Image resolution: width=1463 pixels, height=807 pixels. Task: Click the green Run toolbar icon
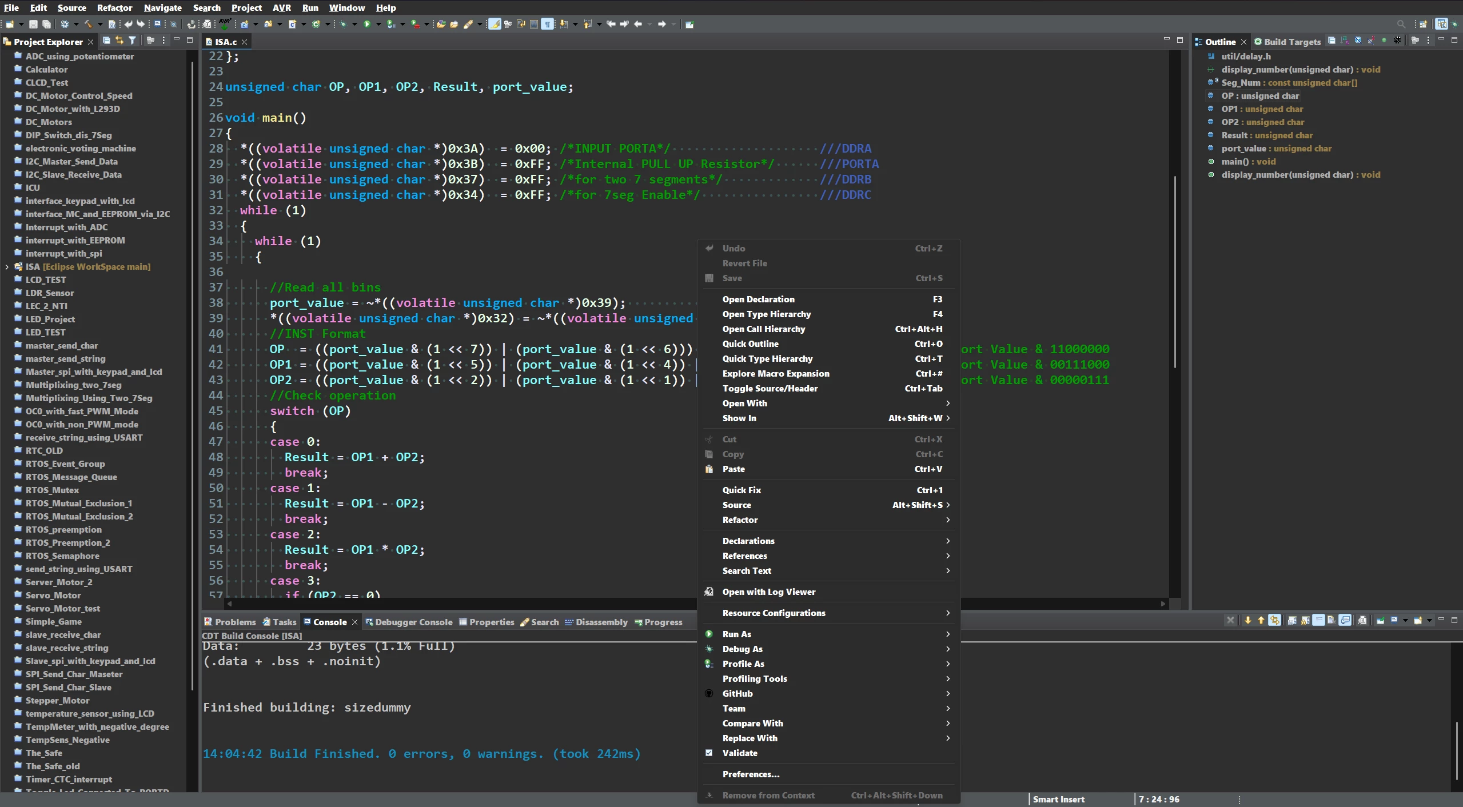pos(367,24)
